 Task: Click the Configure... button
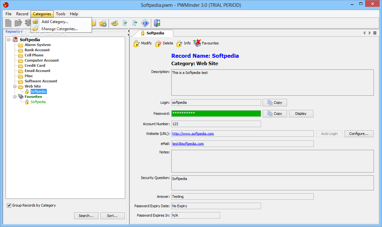pyautogui.click(x=359, y=134)
